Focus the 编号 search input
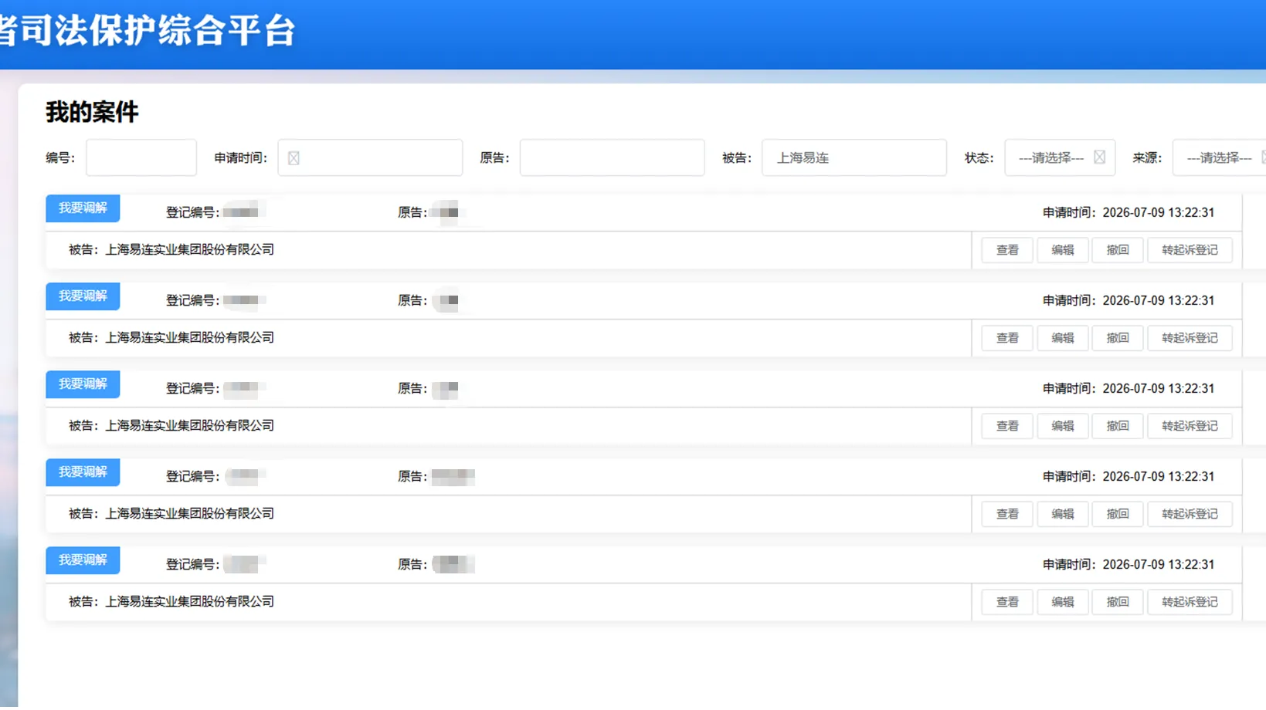The image size is (1266, 710). coord(141,157)
